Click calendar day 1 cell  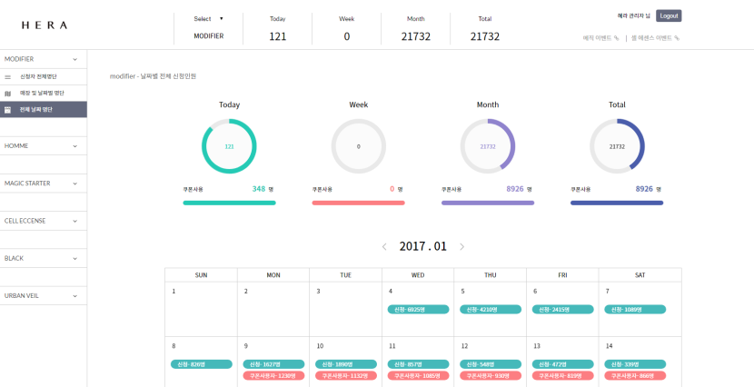click(201, 309)
